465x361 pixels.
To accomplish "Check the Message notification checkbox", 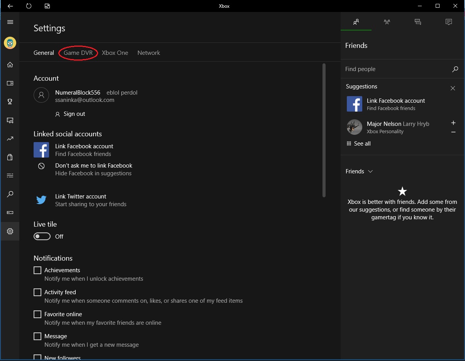I will 37,336.
